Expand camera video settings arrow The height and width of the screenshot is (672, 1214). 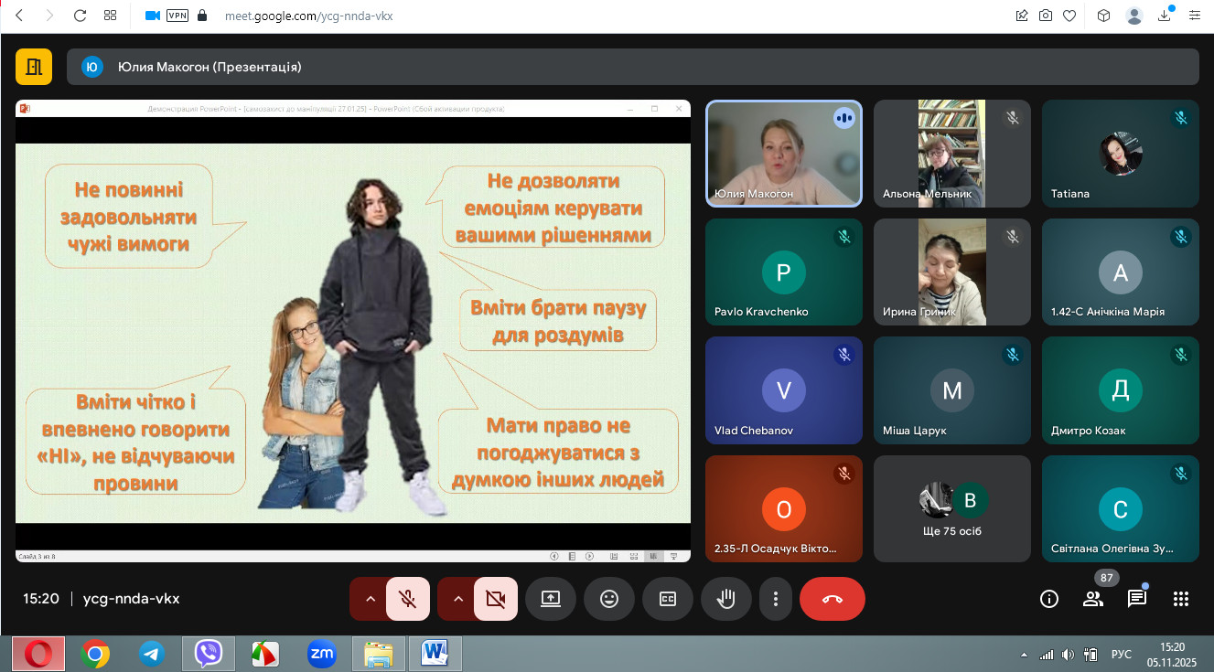point(458,599)
